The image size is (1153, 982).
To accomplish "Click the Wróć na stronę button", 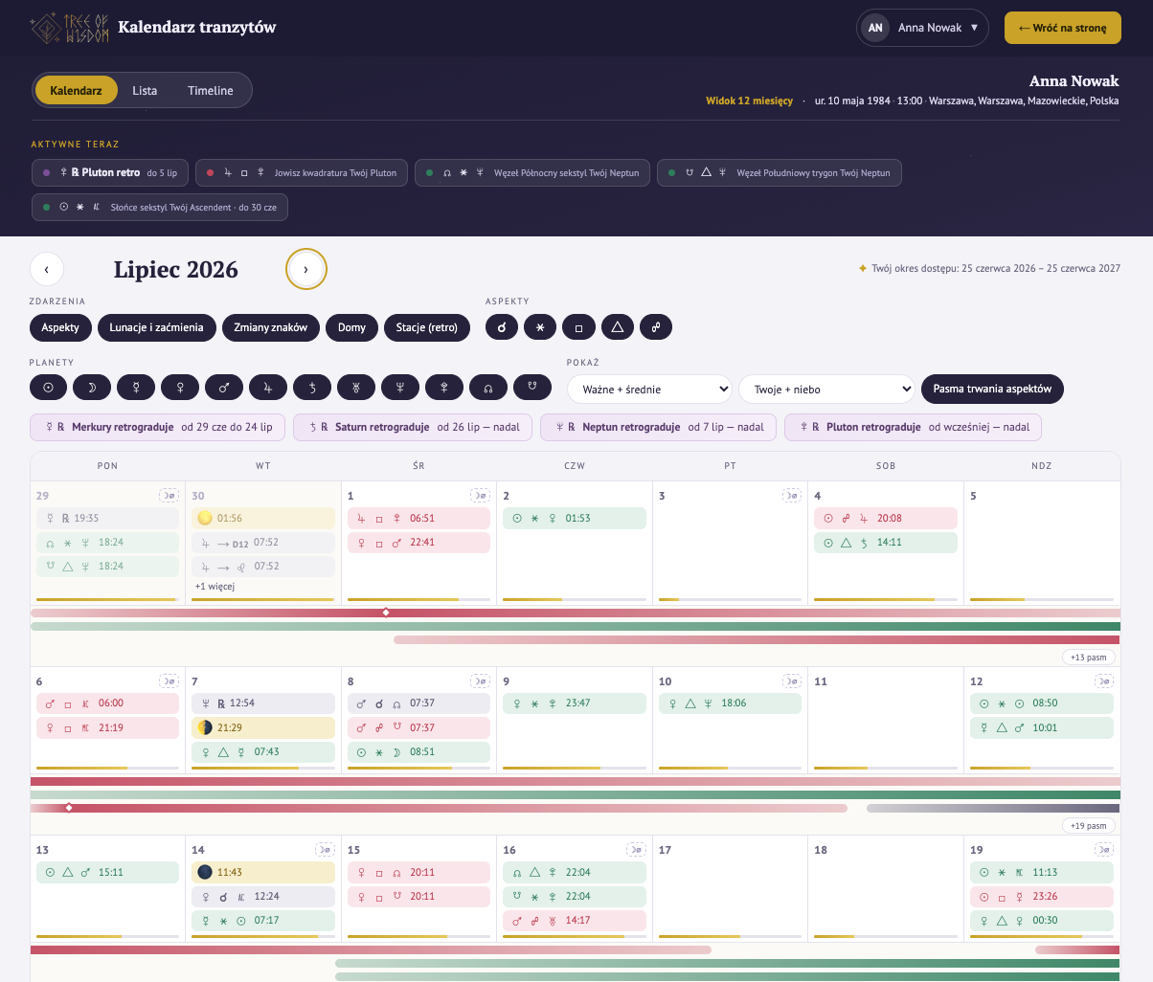I will (1063, 28).
